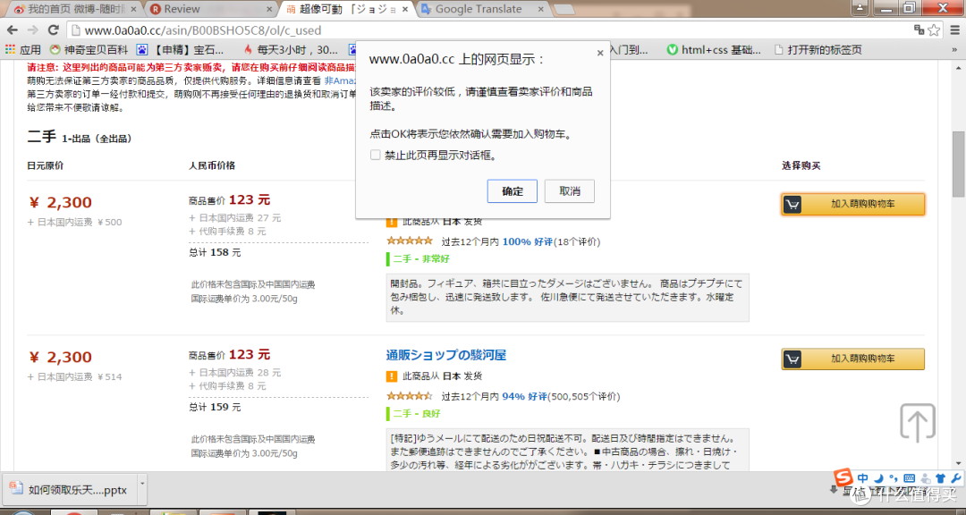Open the Sogou skin shirt icon
Screen dimensions: 966x515
[940, 478]
